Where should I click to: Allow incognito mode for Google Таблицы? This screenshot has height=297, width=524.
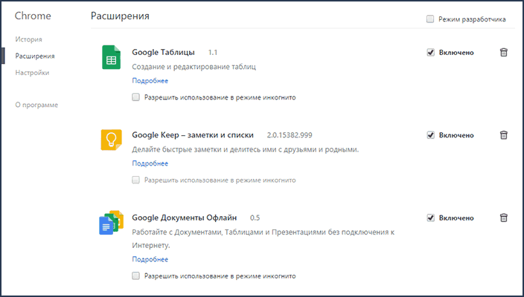(x=135, y=97)
